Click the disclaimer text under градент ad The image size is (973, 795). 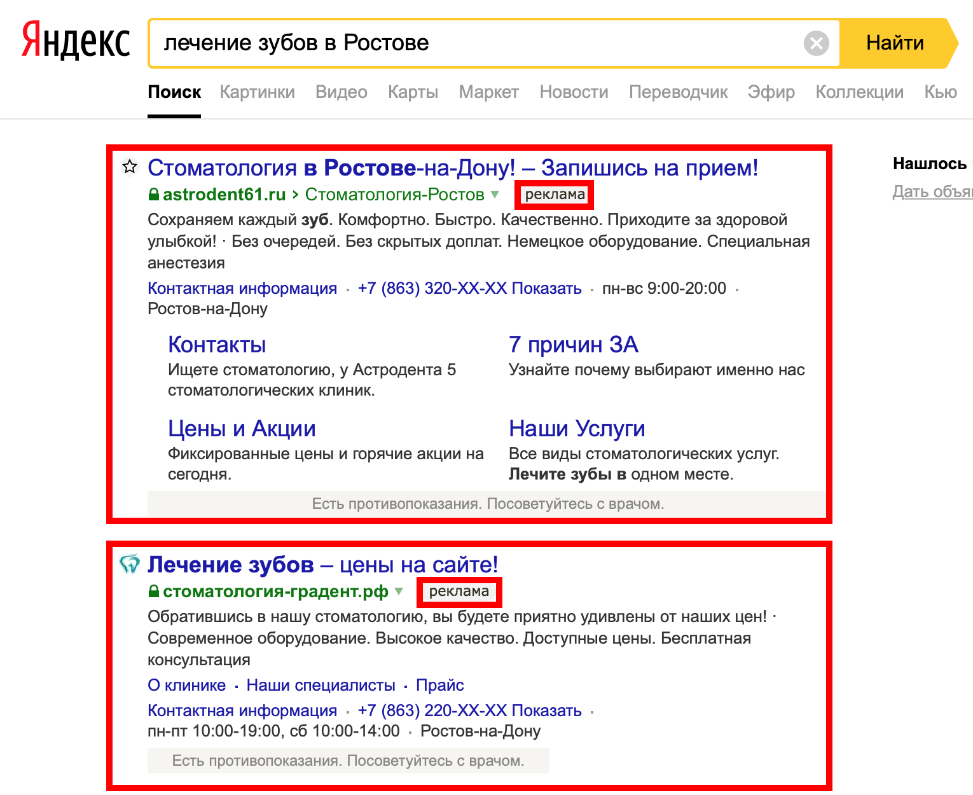348,761
